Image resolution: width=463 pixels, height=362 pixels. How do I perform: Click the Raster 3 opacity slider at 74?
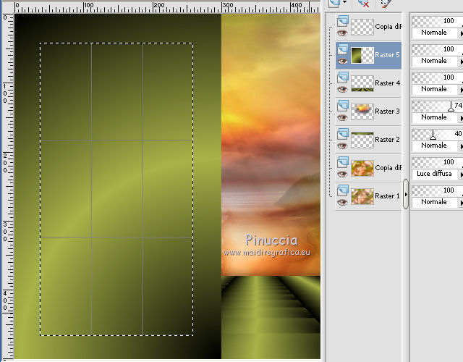tap(451, 106)
